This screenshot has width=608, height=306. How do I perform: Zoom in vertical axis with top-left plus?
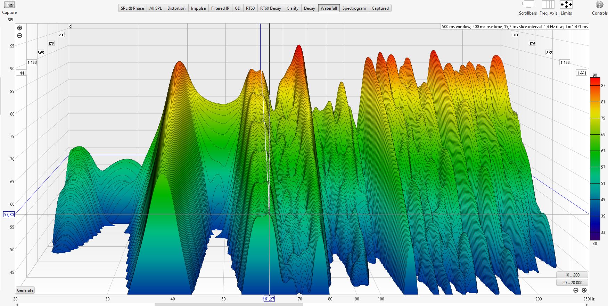point(20,28)
